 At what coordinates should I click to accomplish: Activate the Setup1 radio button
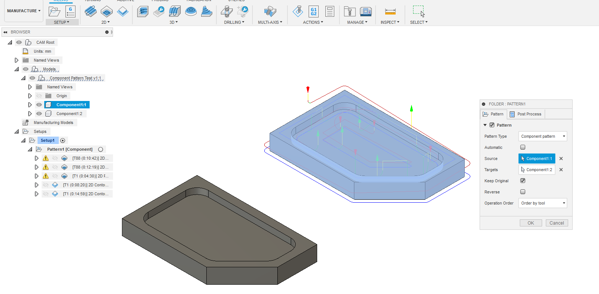click(x=63, y=140)
